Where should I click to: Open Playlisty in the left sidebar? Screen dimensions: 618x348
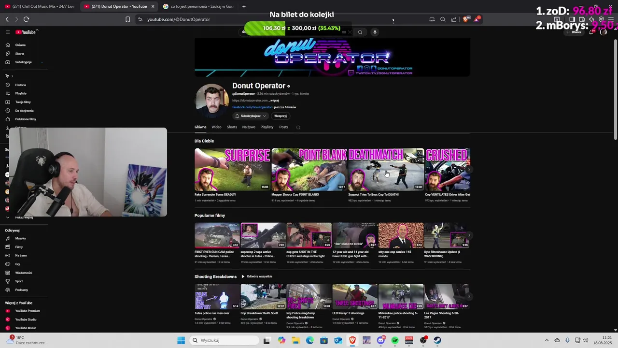click(21, 93)
